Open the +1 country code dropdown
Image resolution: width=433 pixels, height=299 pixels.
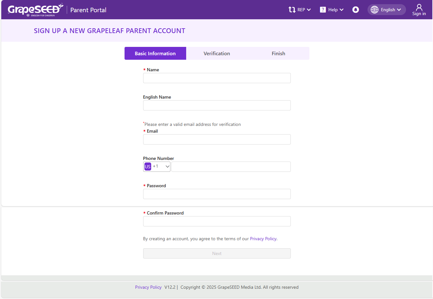[x=157, y=167]
